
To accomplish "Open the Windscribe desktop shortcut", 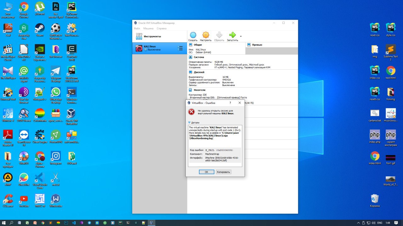I will click(56, 201).
